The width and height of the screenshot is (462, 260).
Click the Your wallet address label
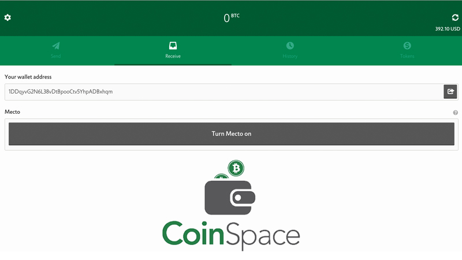(x=28, y=77)
